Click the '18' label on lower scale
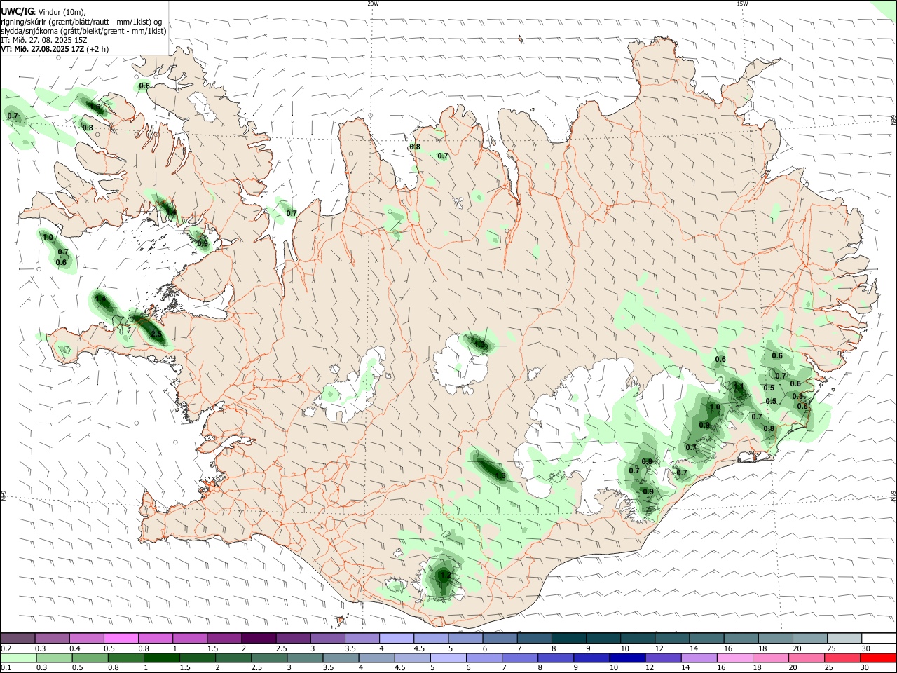 point(757,669)
